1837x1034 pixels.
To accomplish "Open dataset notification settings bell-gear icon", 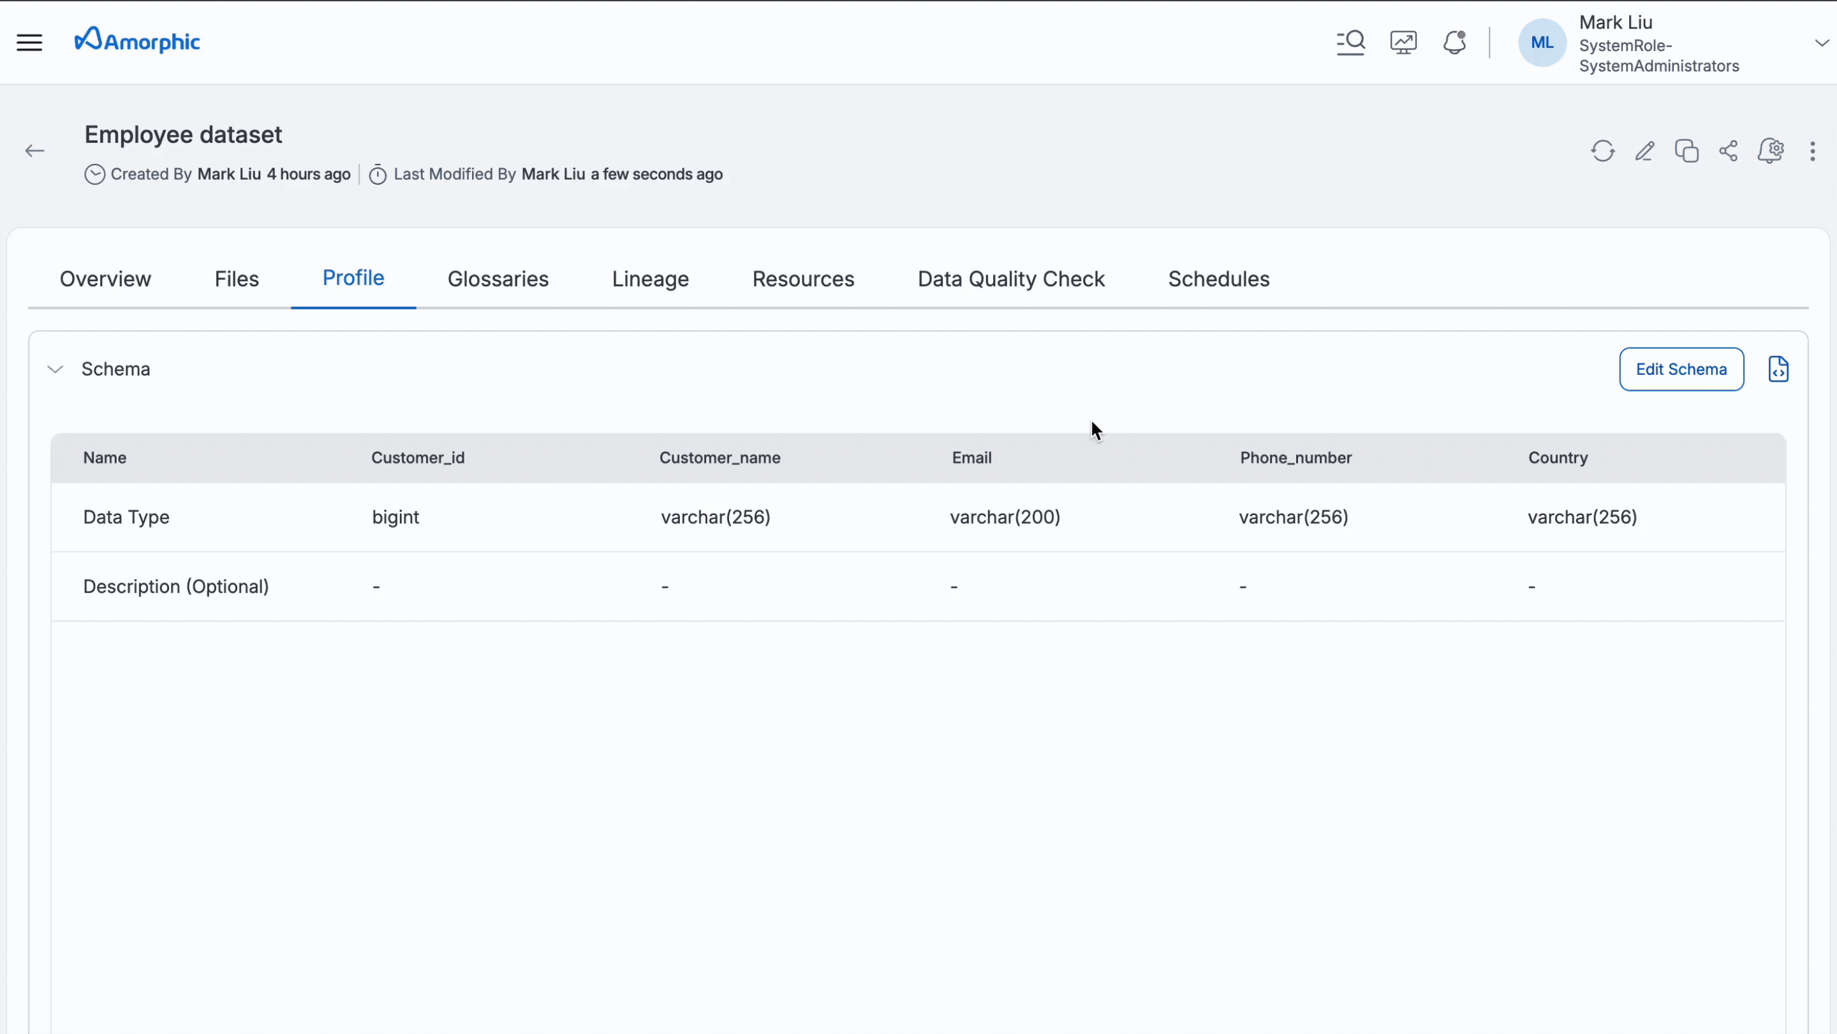I will 1771,151.
